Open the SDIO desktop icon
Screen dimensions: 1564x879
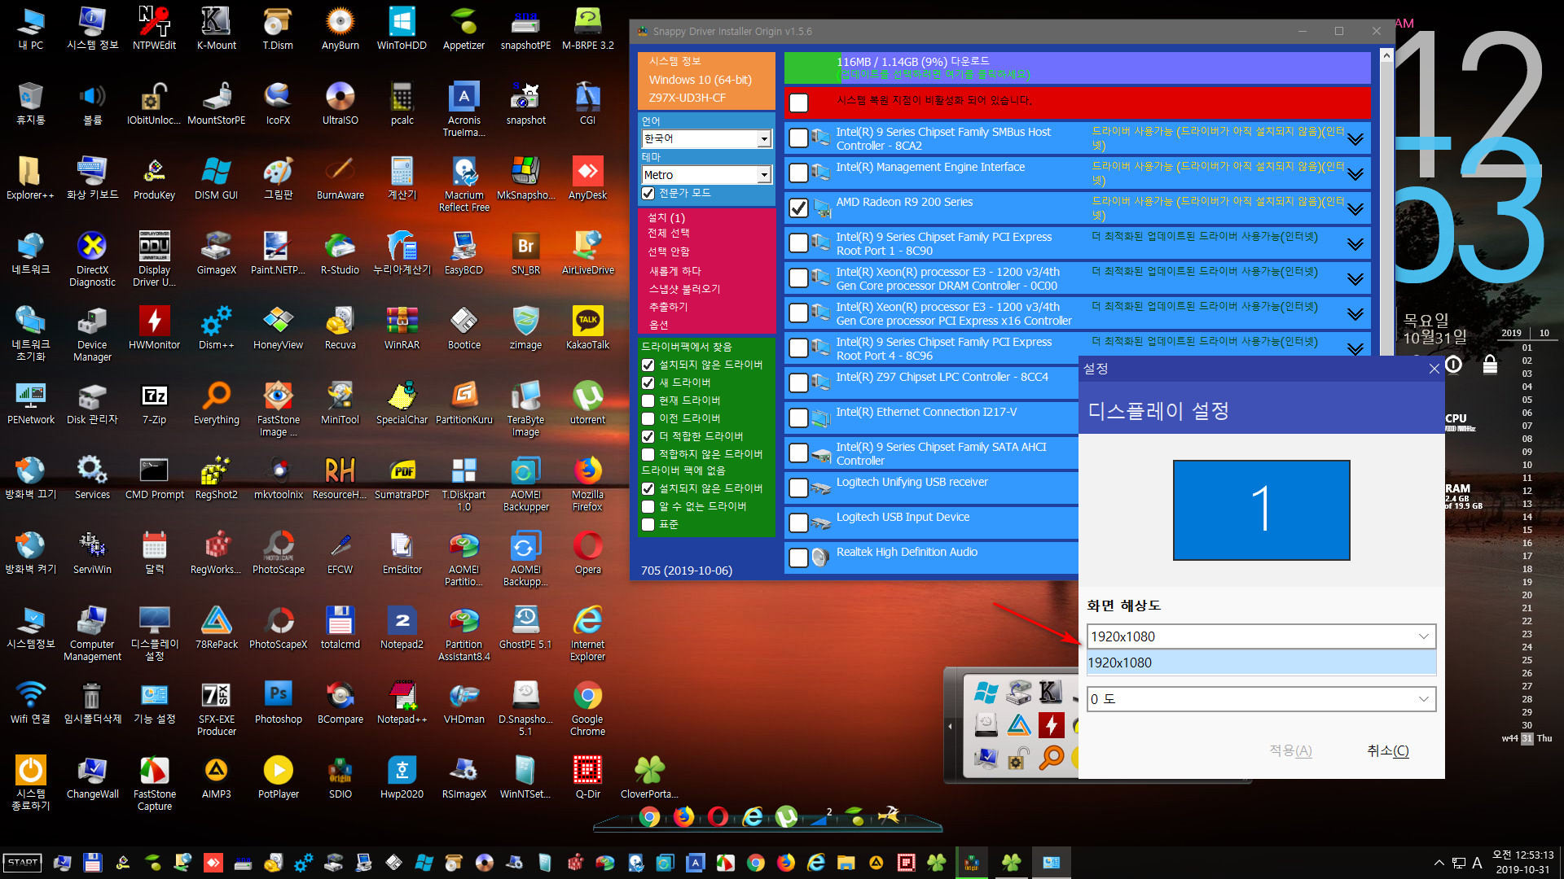click(x=340, y=777)
